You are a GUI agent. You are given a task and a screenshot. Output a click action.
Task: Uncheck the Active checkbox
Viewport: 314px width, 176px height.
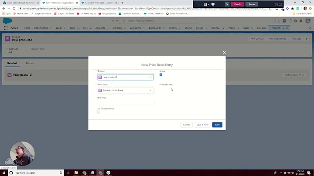[161, 74]
